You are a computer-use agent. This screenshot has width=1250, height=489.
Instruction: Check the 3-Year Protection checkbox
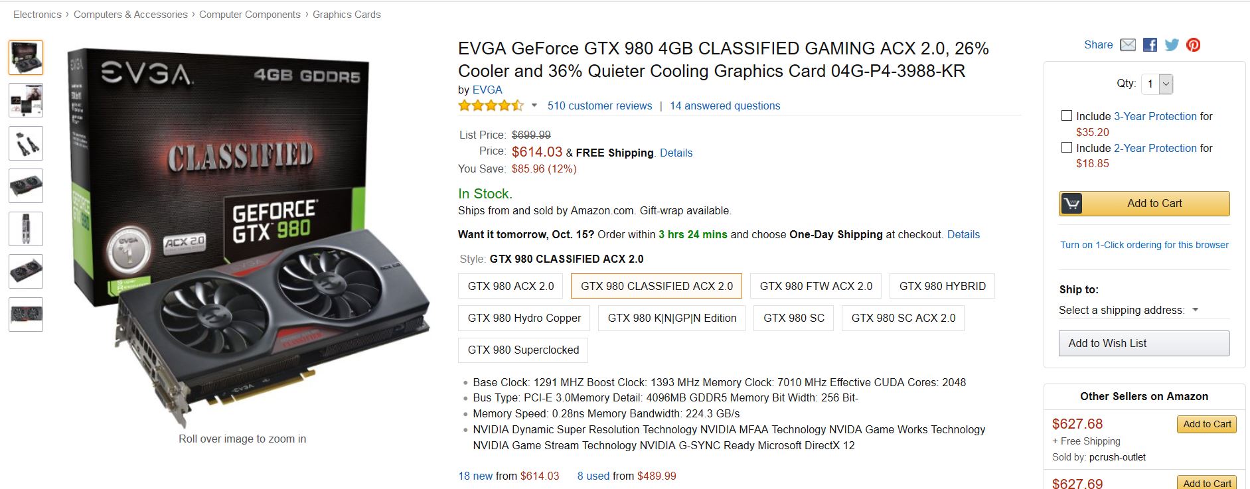[x=1067, y=115]
